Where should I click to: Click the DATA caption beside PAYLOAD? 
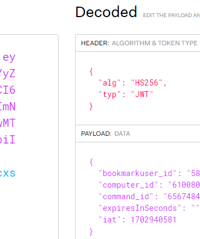(x=122, y=134)
